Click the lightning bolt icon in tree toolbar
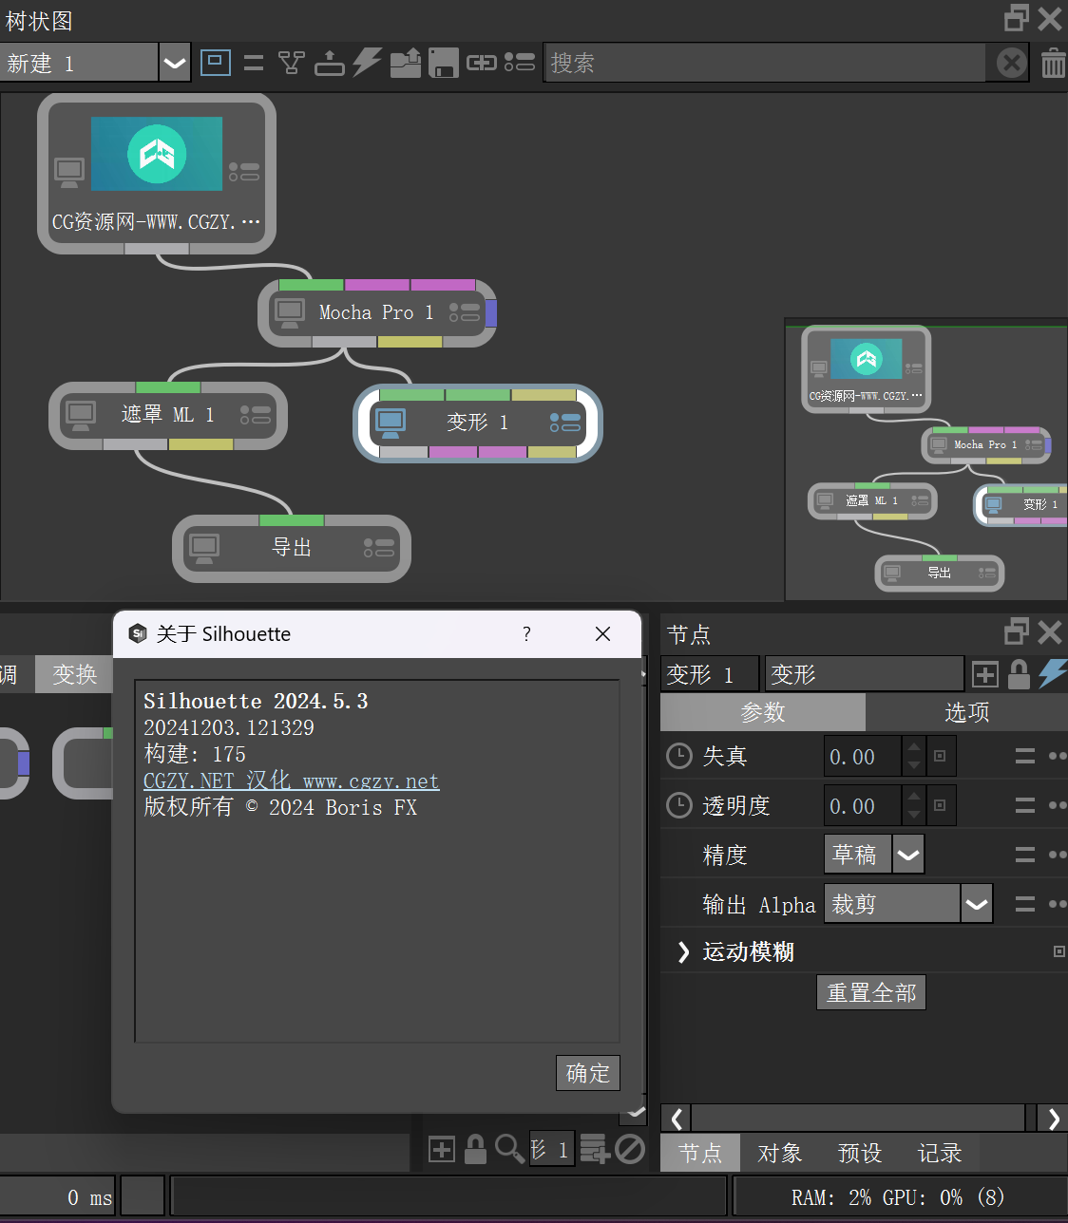 tap(367, 63)
